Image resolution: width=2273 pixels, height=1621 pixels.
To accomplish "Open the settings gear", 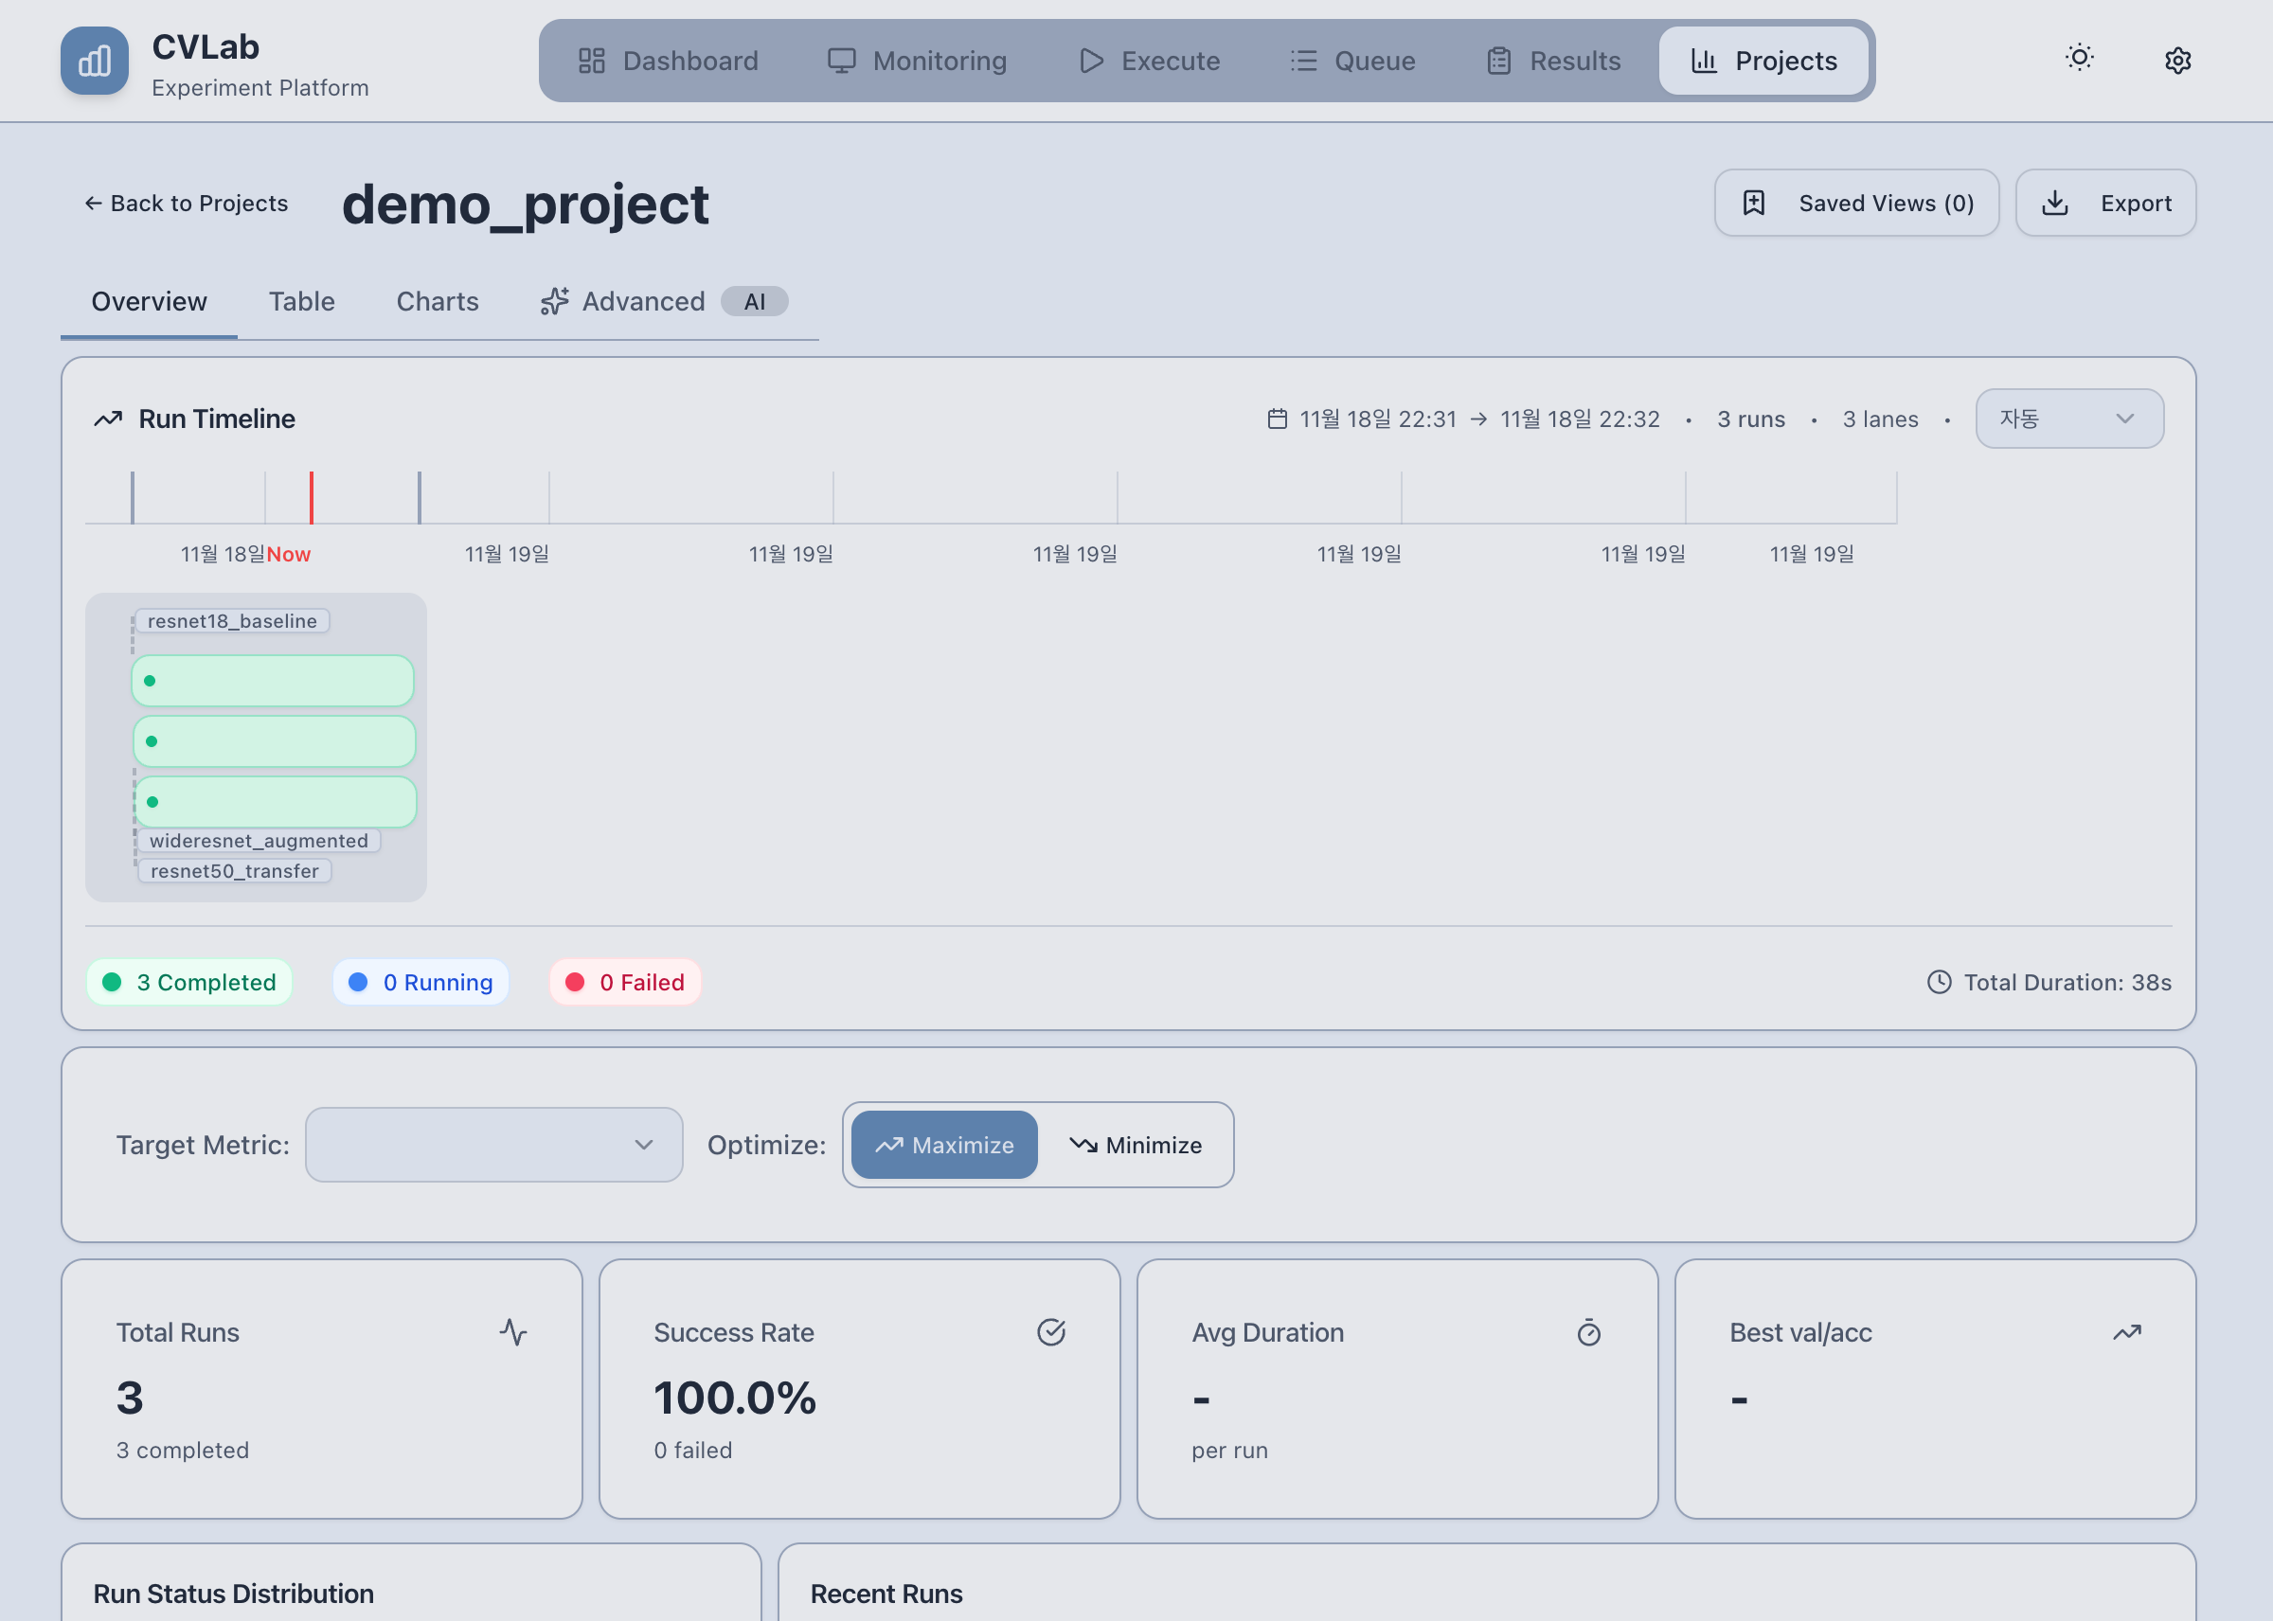I will tap(2177, 60).
